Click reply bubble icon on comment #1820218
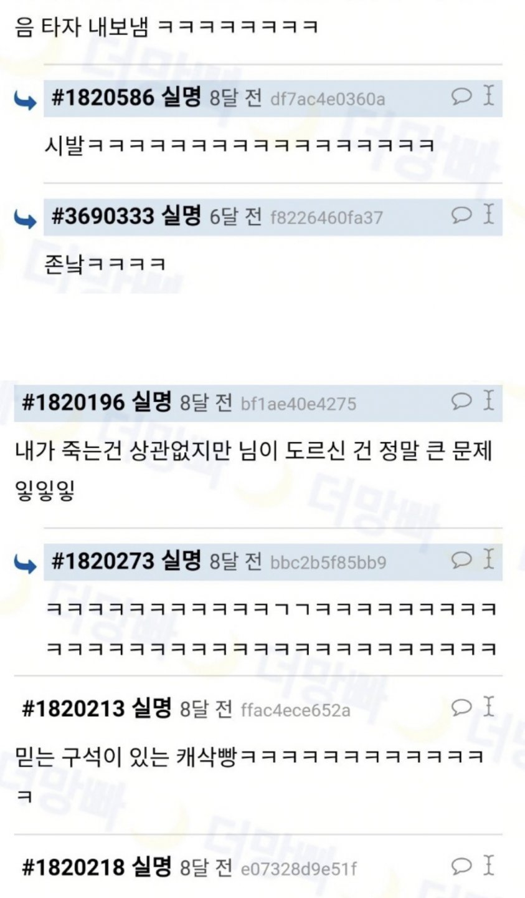This screenshot has height=898, width=525. [x=461, y=866]
